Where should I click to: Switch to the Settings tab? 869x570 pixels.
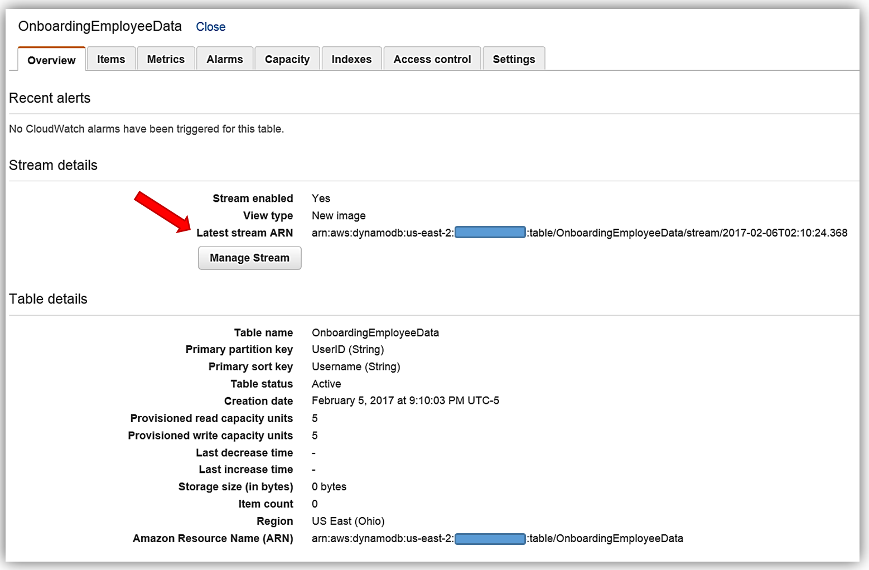514,59
